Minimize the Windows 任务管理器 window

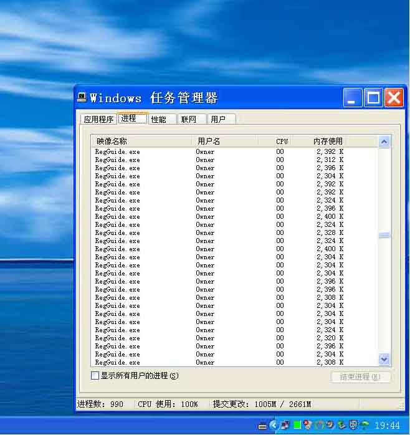353,98
